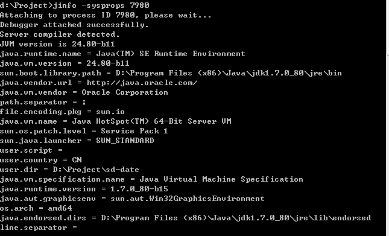
Task: Click the 'JVM version is 24.80-b11' line
Action: tap(57, 44)
